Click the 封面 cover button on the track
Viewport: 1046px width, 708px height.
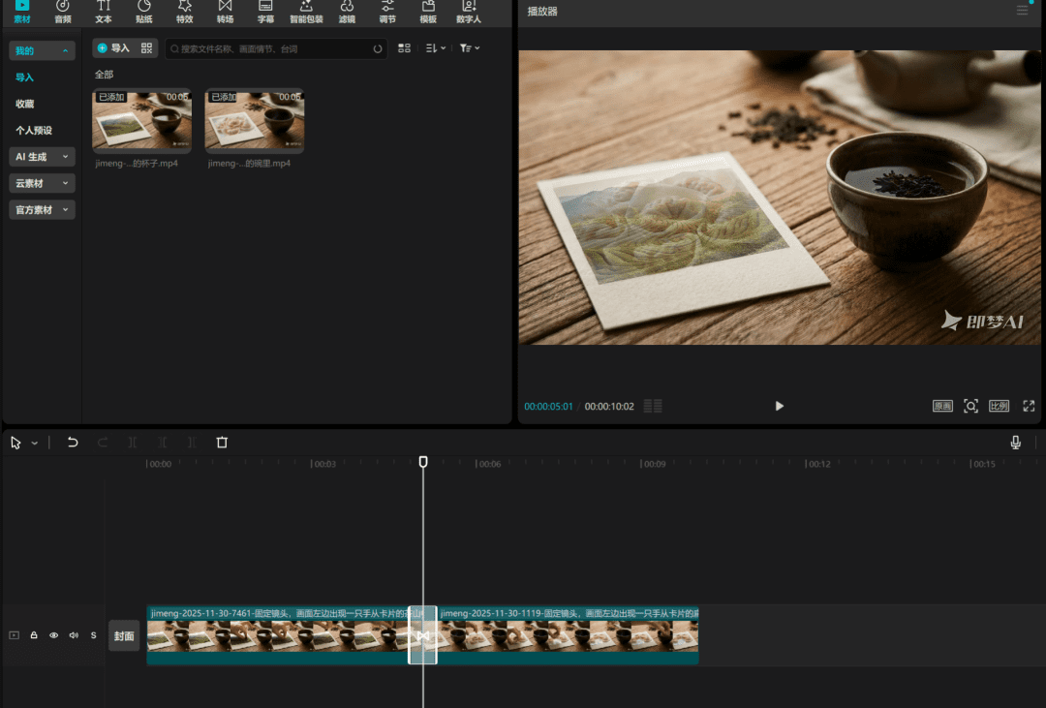124,636
